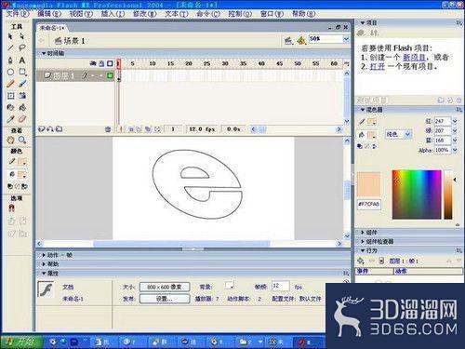Toggle the show/hide all layers eye

93,63
